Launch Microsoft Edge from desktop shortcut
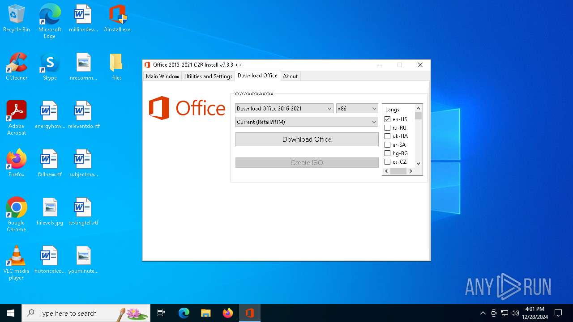 [x=50, y=21]
